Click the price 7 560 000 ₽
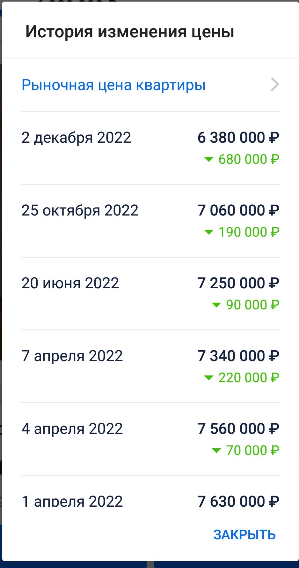Image resolution: width=299 pixels, height=568 pixels. tap(238, 429)
